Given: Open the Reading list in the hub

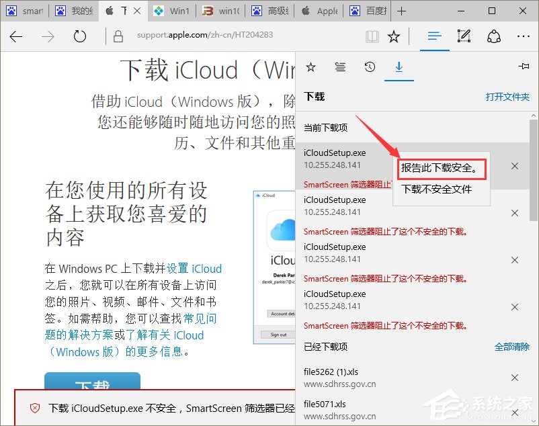Looking at the screenshot, I should coord(340,67).
